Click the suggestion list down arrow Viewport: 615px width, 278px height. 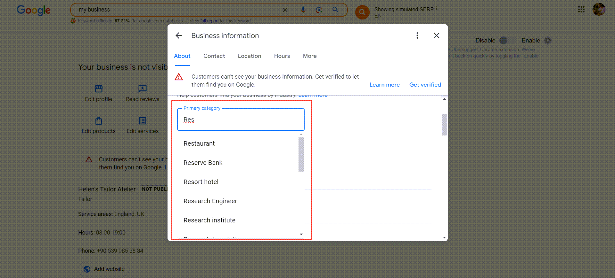pyautogui.click(x=301, y=234)
